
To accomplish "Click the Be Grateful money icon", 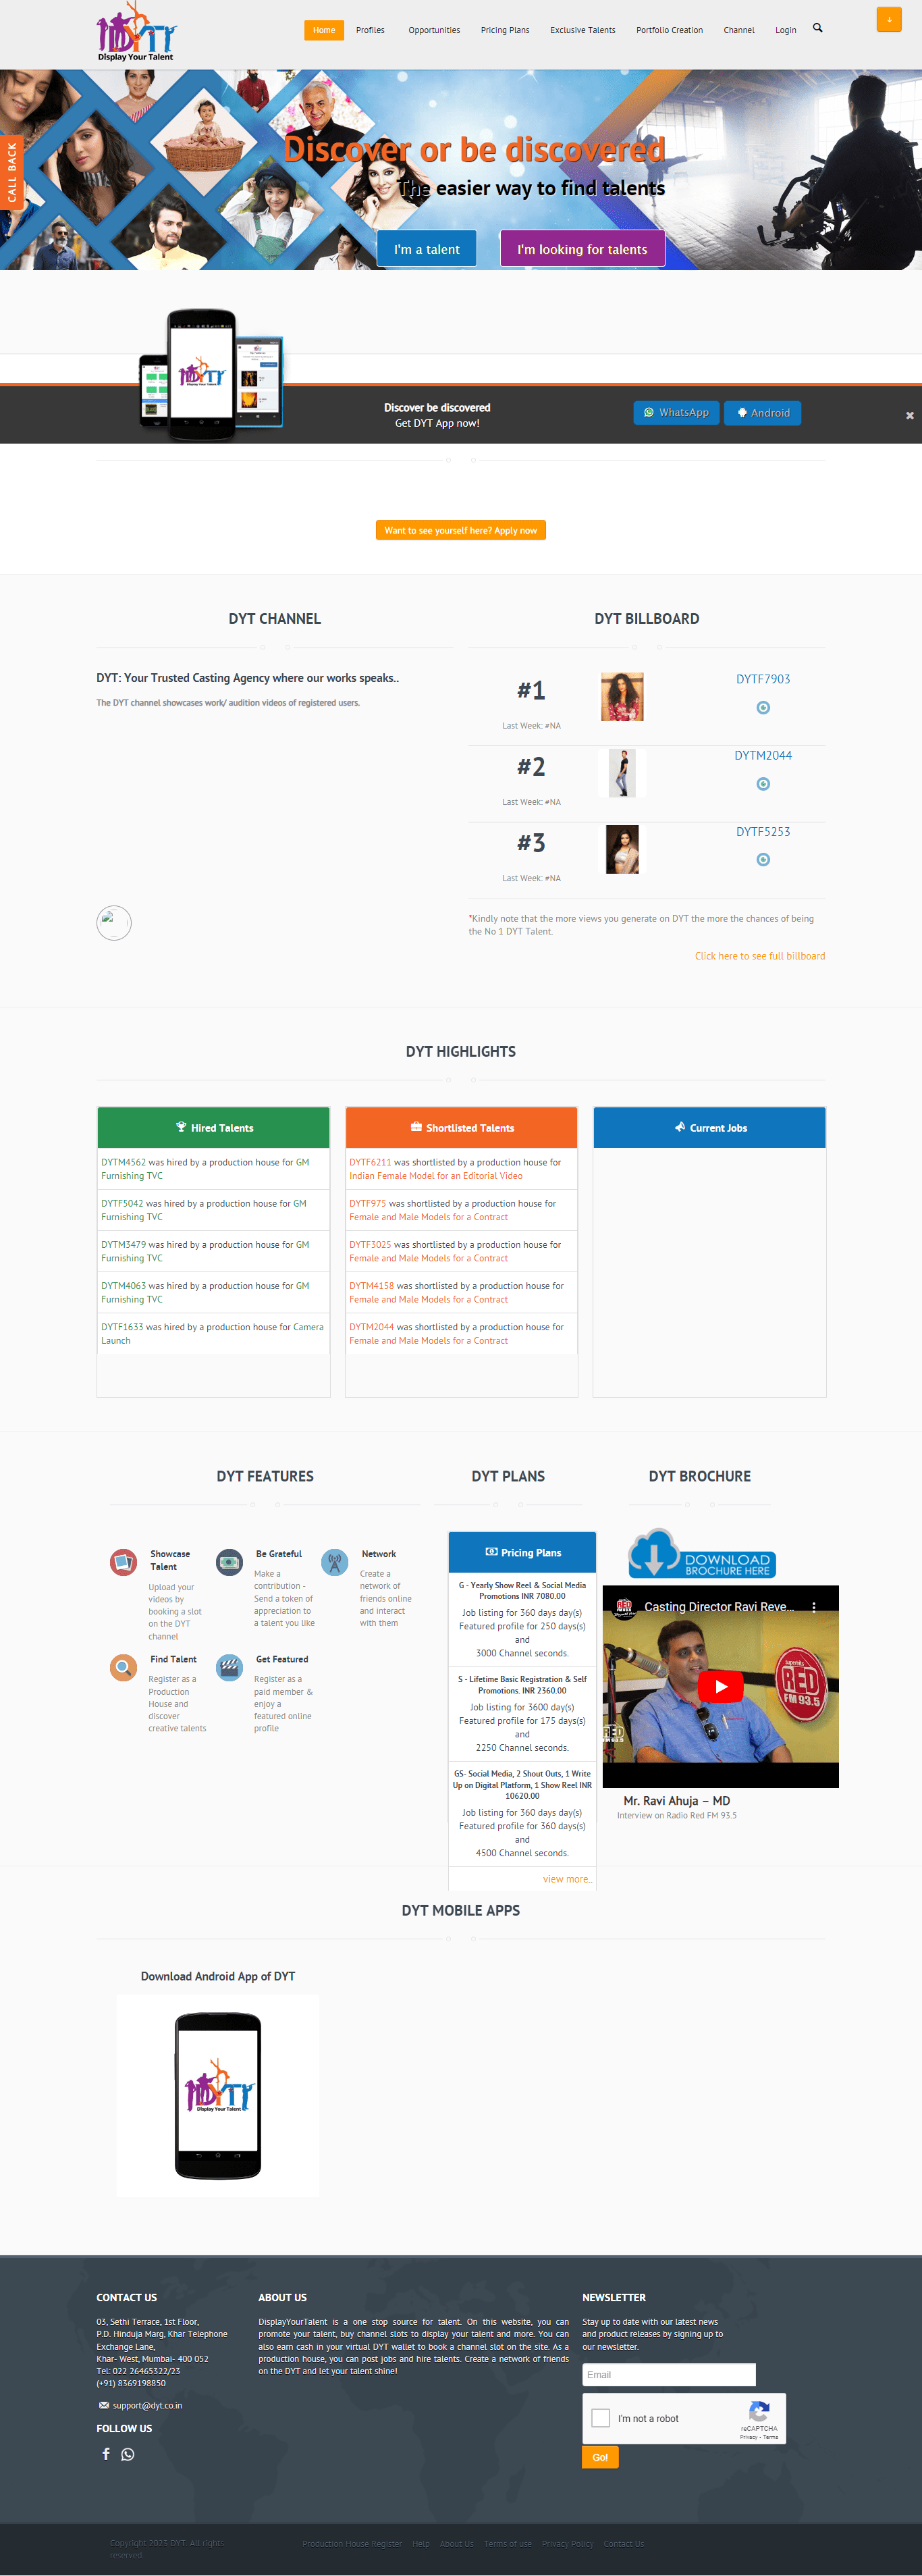I will pyautogui.click(x=229, y=1562).
